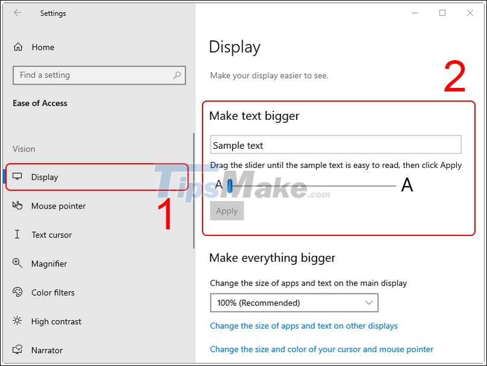This screenshot has height=366, width=487.
Task: Click the search magnifier in Find a setting
Action: (177, 75)
